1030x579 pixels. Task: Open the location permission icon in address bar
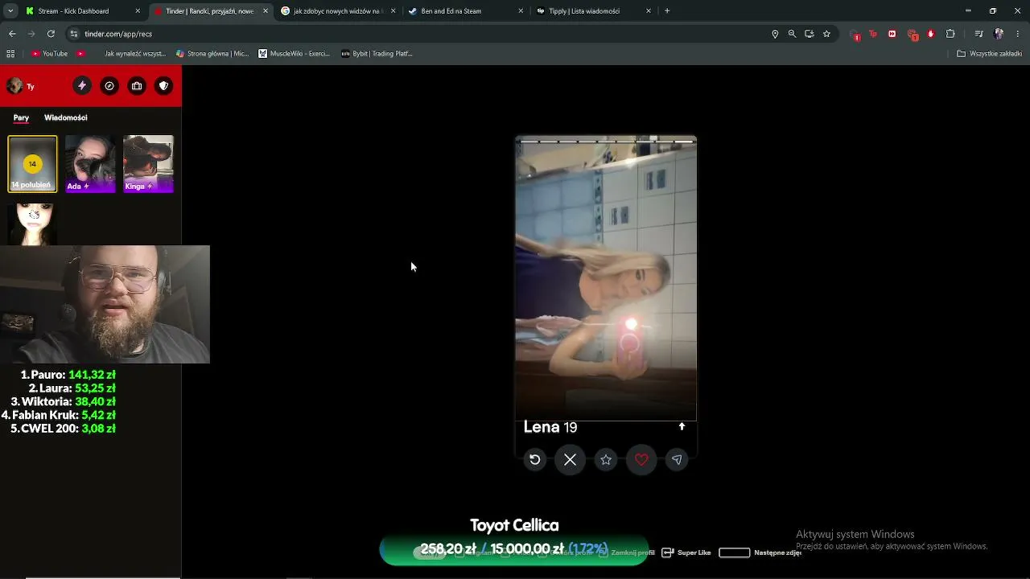click(775, 34)
